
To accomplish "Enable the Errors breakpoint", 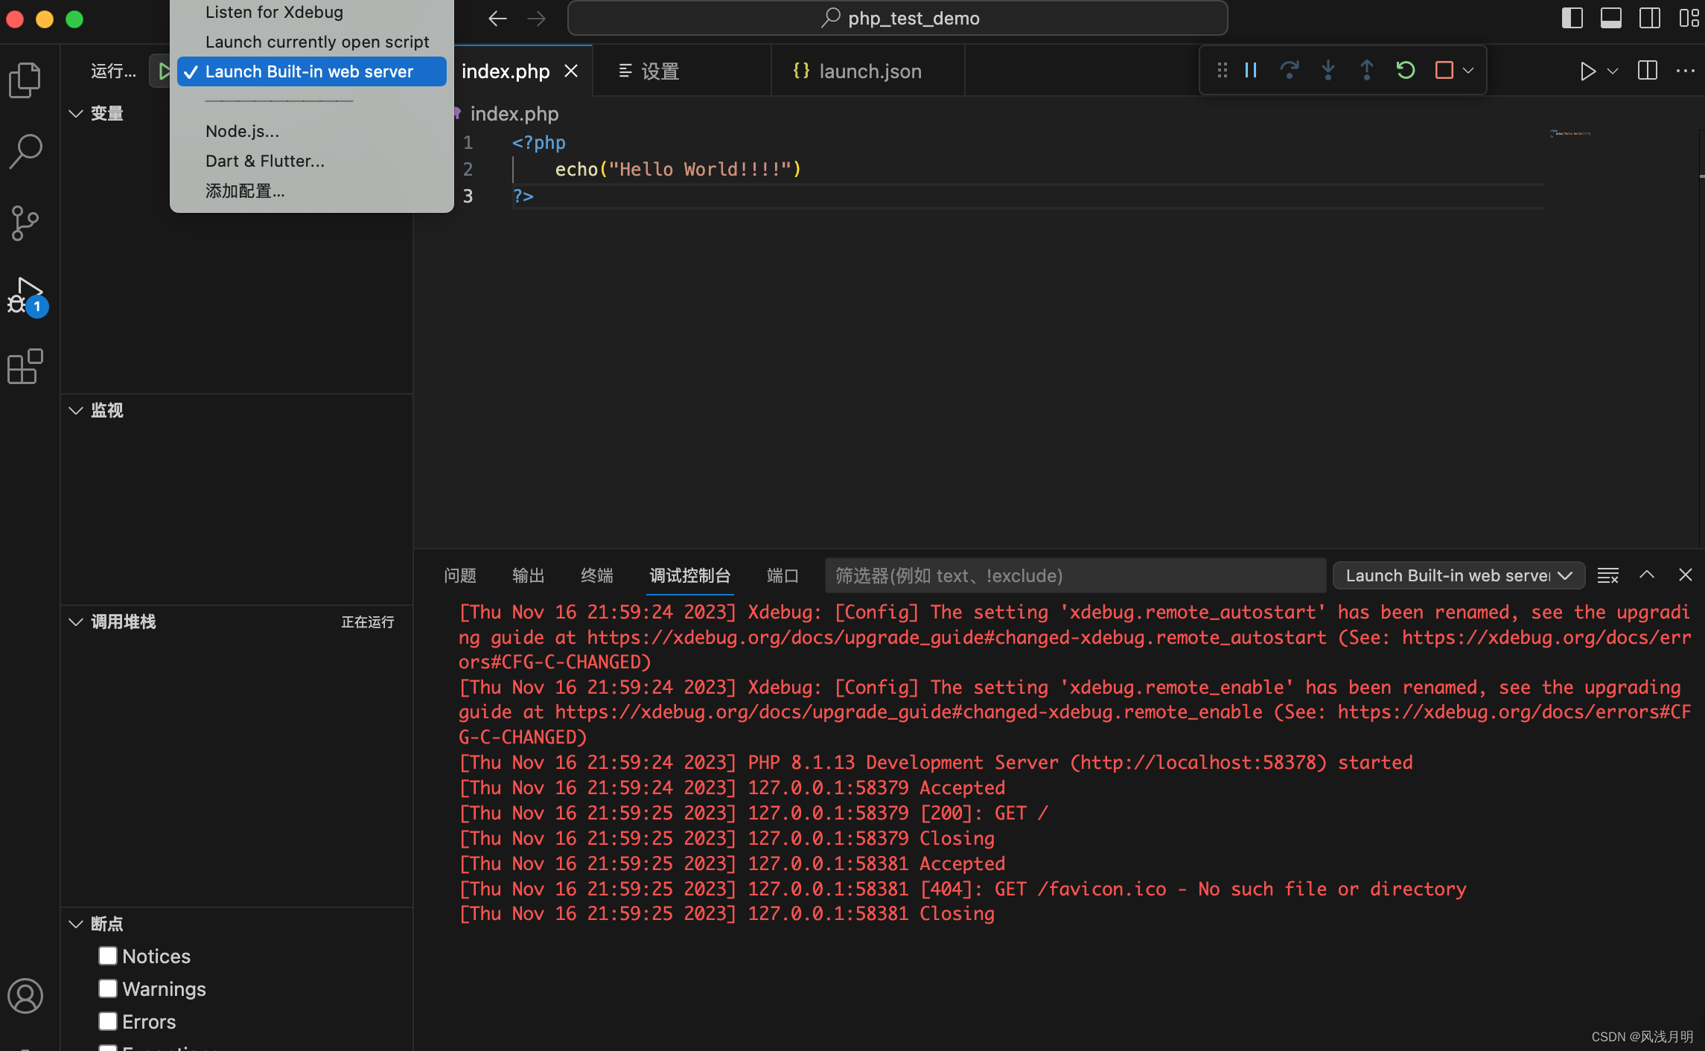I will [x=108, y=1020].
